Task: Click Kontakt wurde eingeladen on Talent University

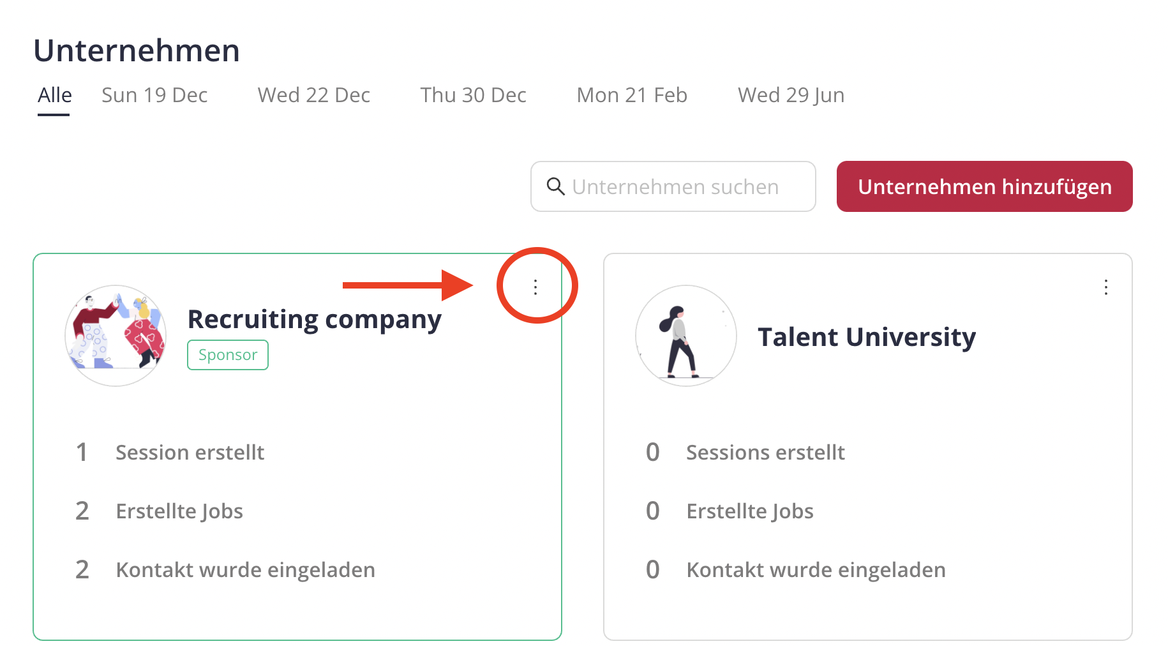Action: coord(816,570)
